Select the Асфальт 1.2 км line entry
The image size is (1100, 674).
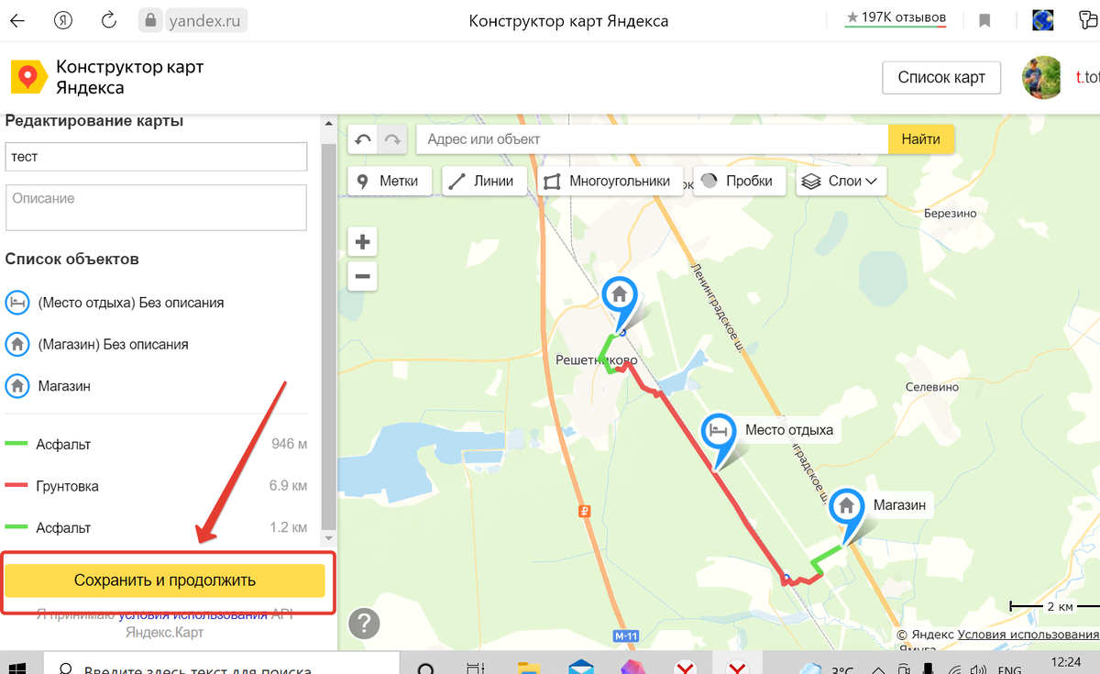coord(156,528)
